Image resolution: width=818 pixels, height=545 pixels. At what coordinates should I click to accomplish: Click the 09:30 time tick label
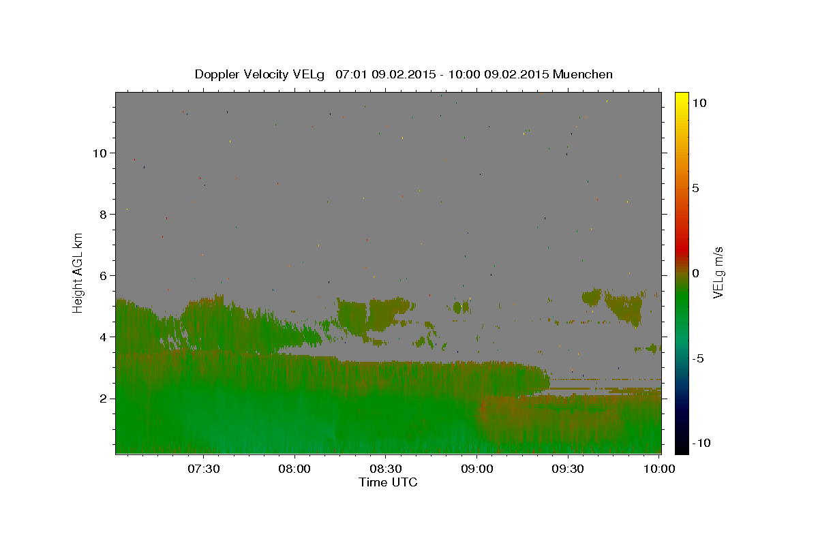click(568, 469)
